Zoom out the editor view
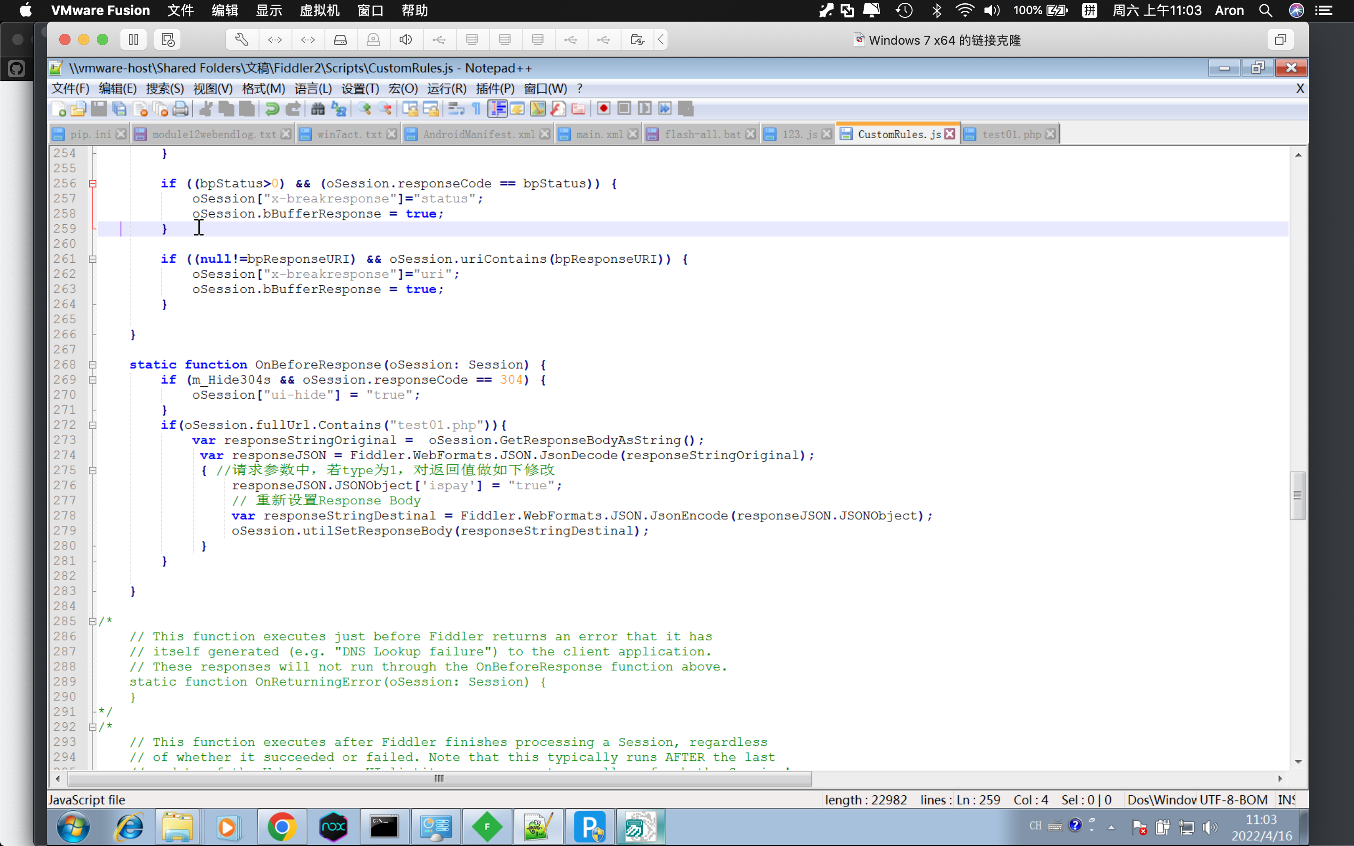 coord(385,109)
